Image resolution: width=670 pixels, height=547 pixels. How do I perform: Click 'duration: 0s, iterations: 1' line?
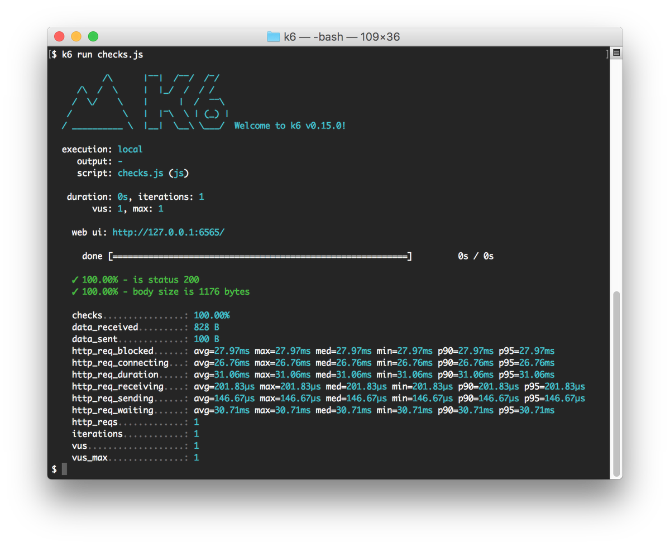click(x=135, y=197)
